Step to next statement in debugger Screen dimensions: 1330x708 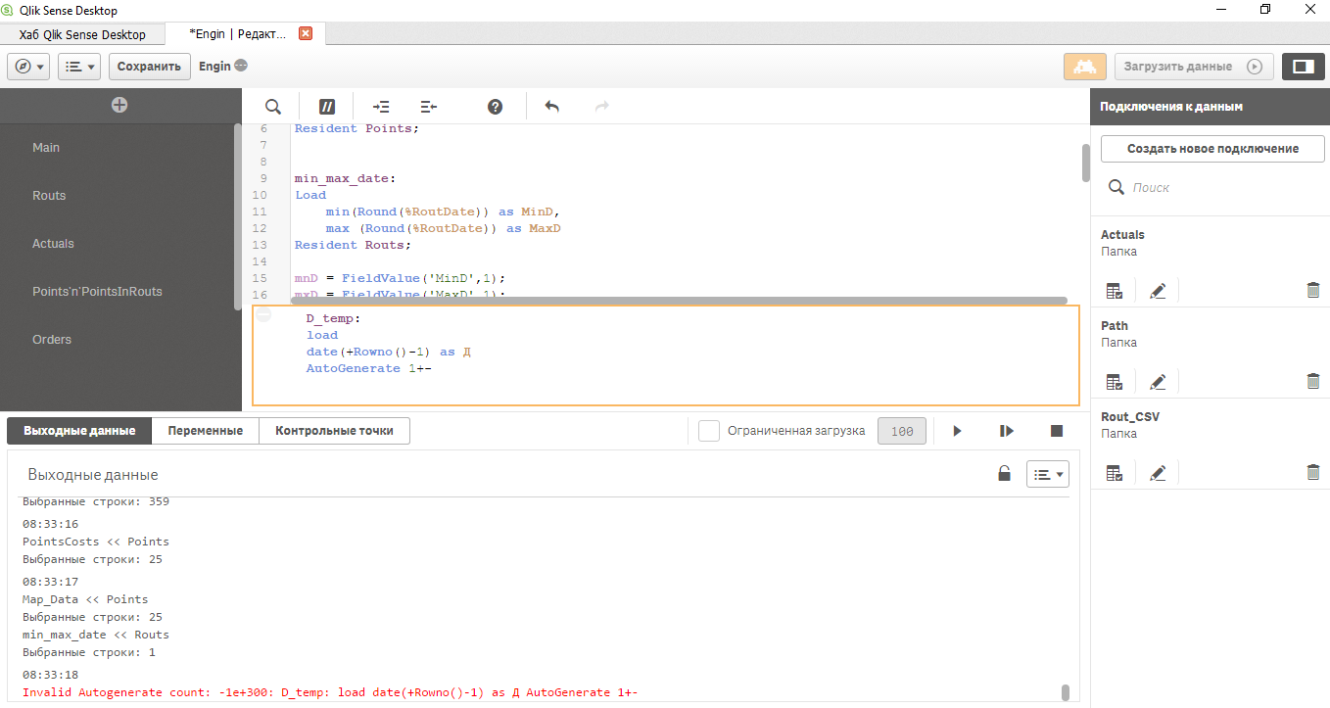(x=1006, y=431)
